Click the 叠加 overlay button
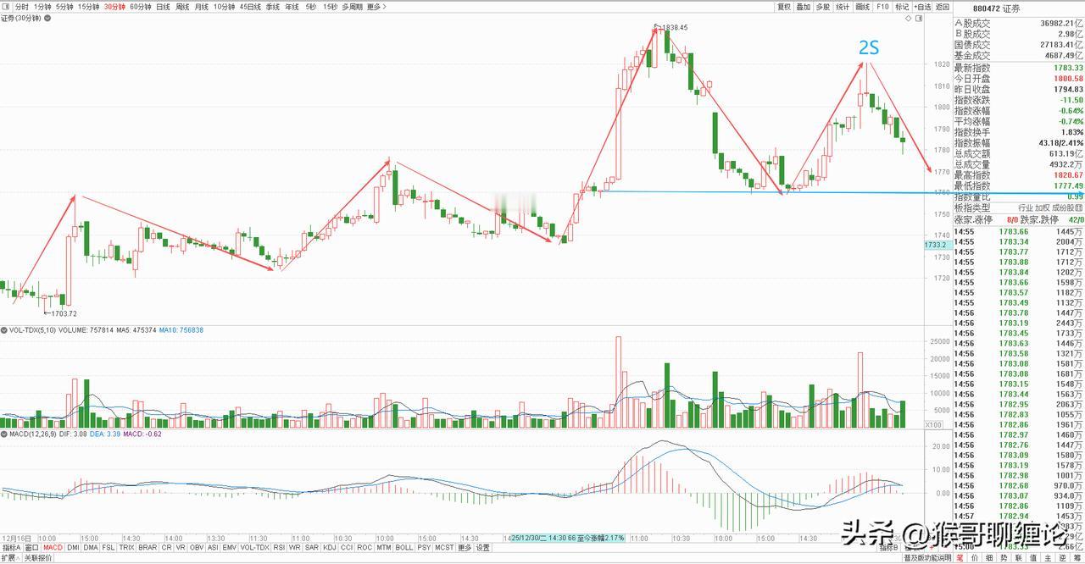 click(x=804, y=7)
